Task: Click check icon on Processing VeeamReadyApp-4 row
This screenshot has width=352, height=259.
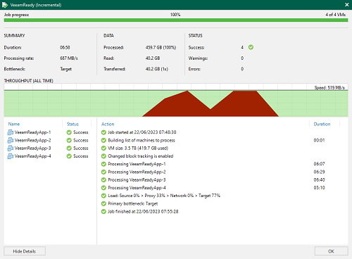Action: 103,188
